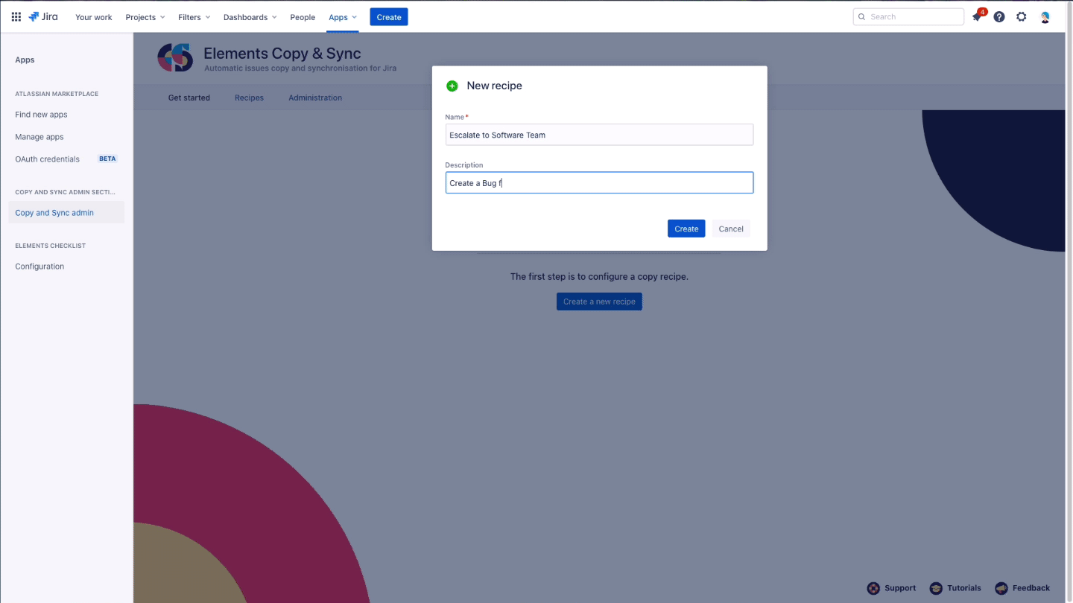Cancel the New recipe dialog

click(731, 229)
